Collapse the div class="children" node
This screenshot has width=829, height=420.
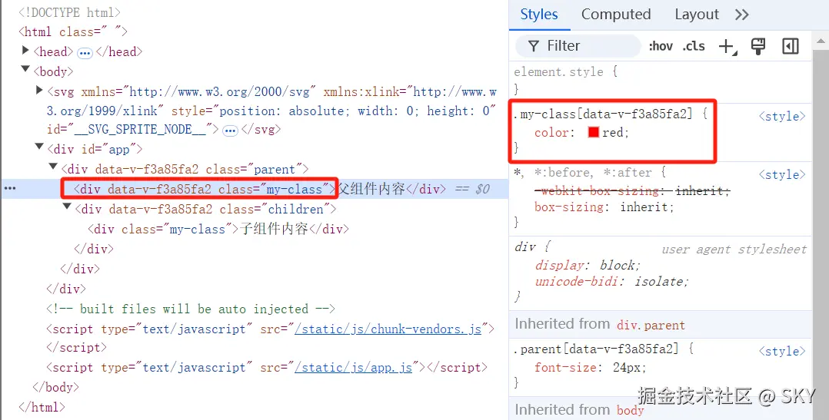(67, 207)
